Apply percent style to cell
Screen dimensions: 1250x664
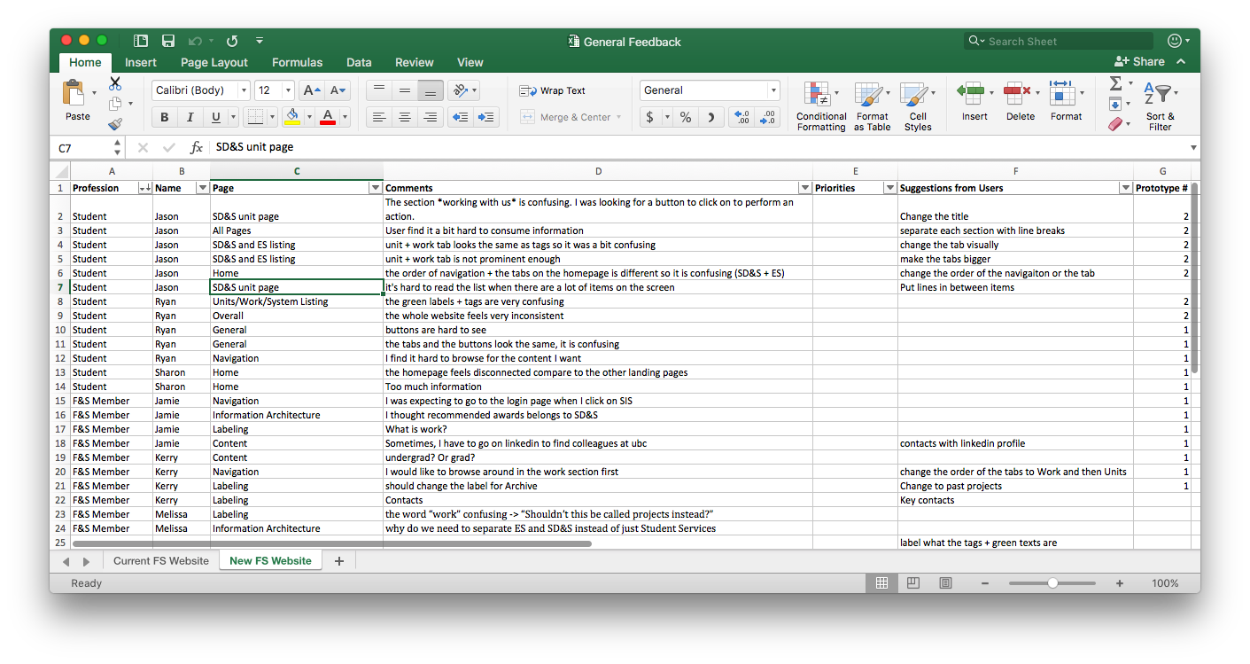(686, 117)
